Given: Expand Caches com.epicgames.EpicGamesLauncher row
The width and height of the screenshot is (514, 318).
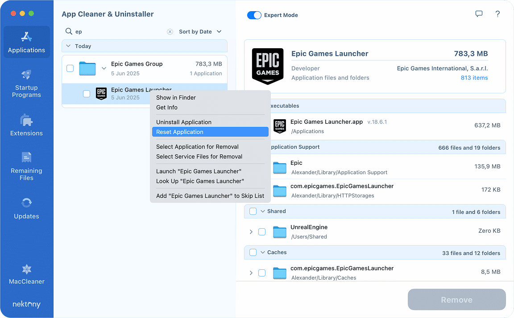Looking at the screenshot, I should pos(251,273).
